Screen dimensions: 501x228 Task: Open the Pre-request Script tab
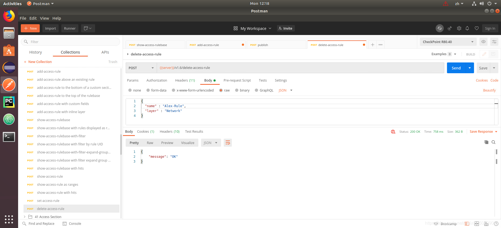click(237, 80)
